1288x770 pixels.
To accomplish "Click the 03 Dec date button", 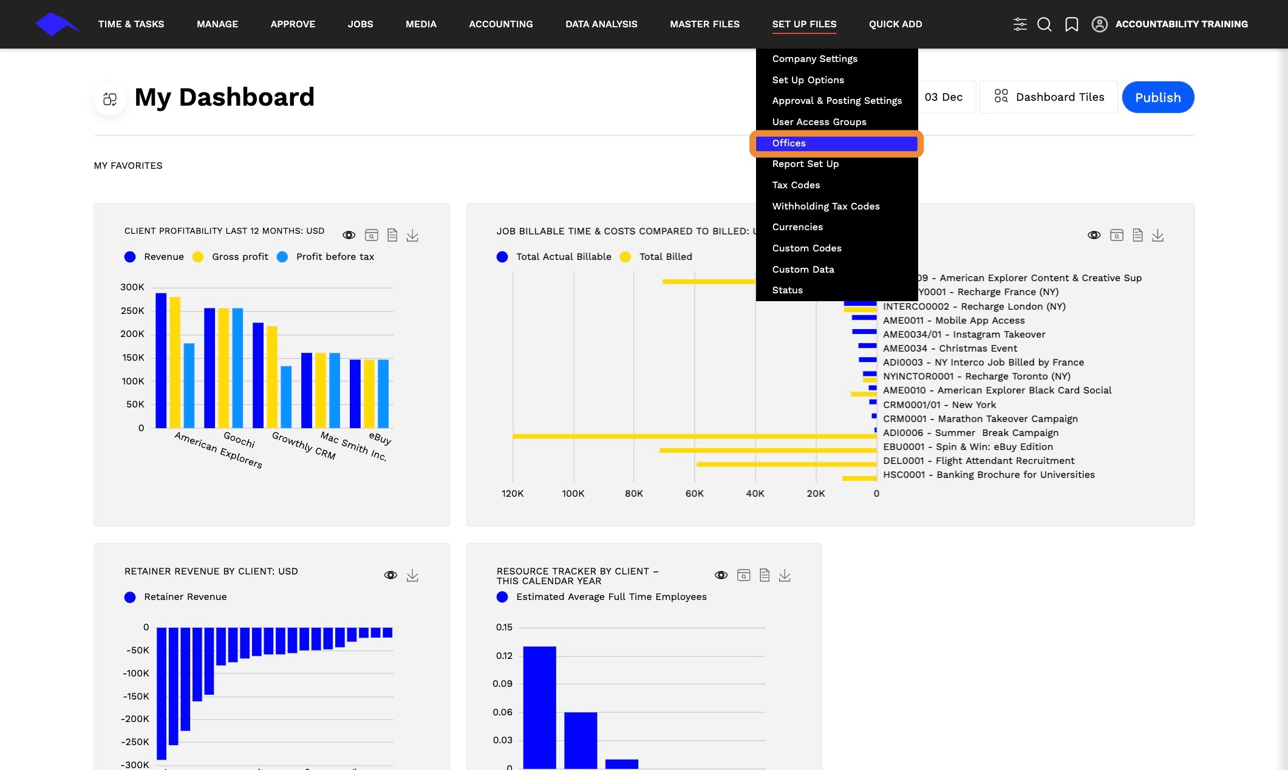I will tap(943, 97).
